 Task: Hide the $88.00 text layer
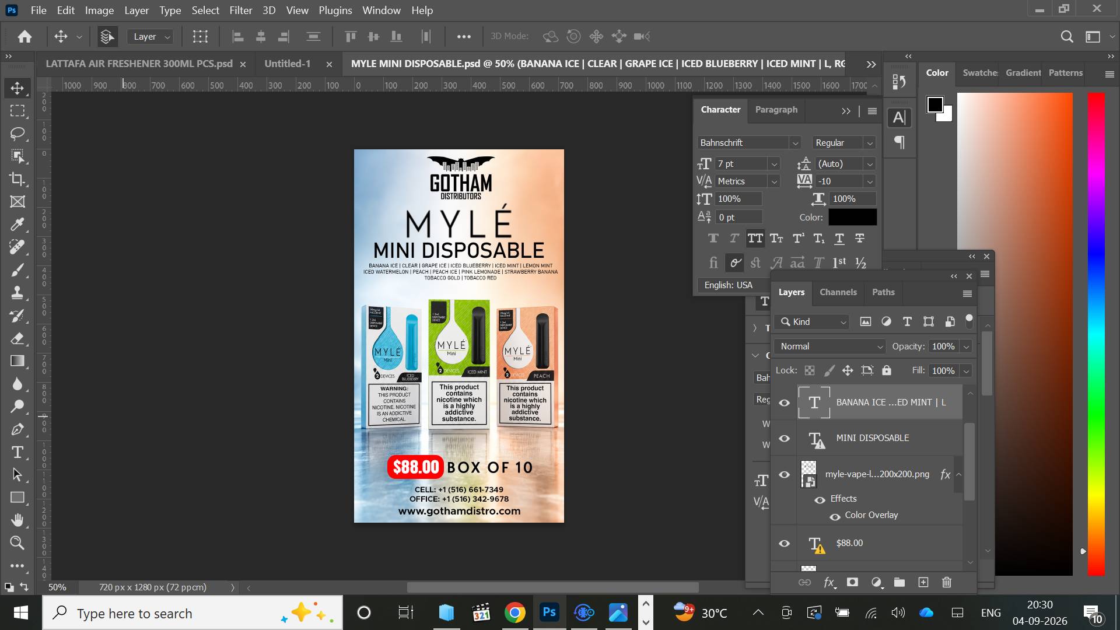(x=785, y=543)
